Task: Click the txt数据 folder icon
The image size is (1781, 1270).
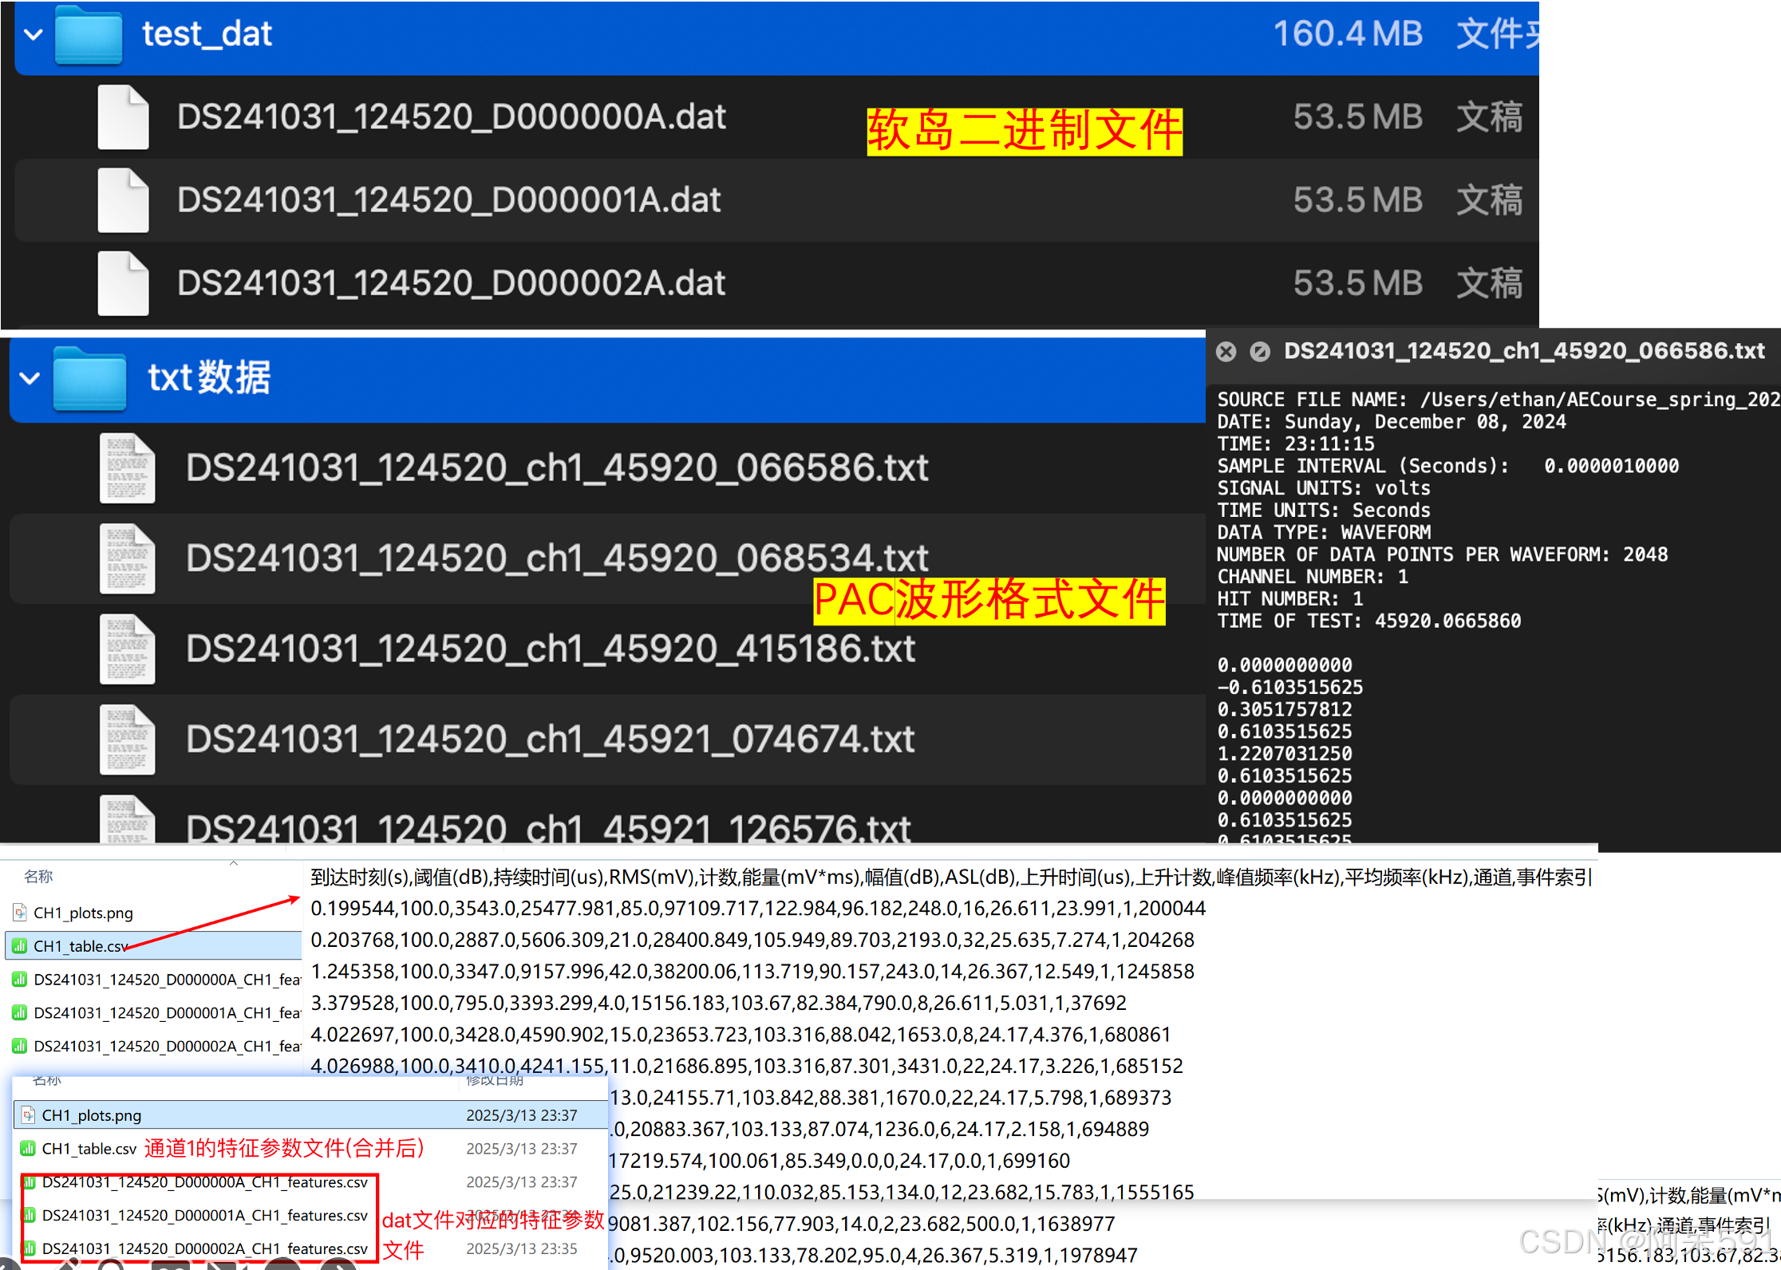Action: (x=89, y=379)
